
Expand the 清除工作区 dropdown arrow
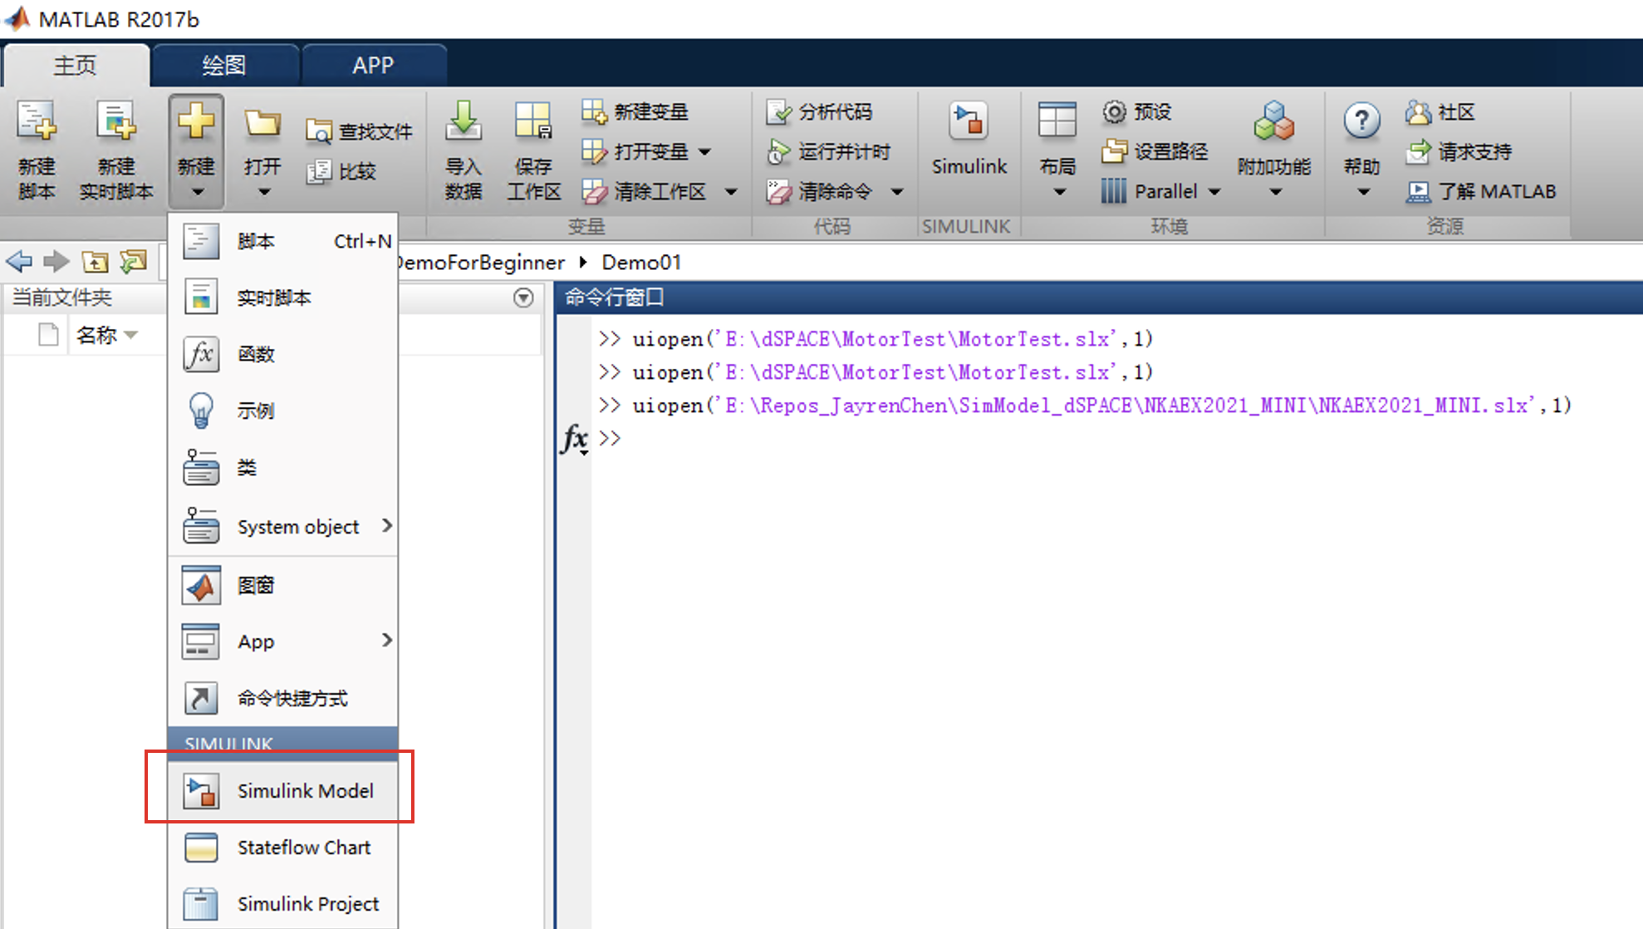coord(731,191)
